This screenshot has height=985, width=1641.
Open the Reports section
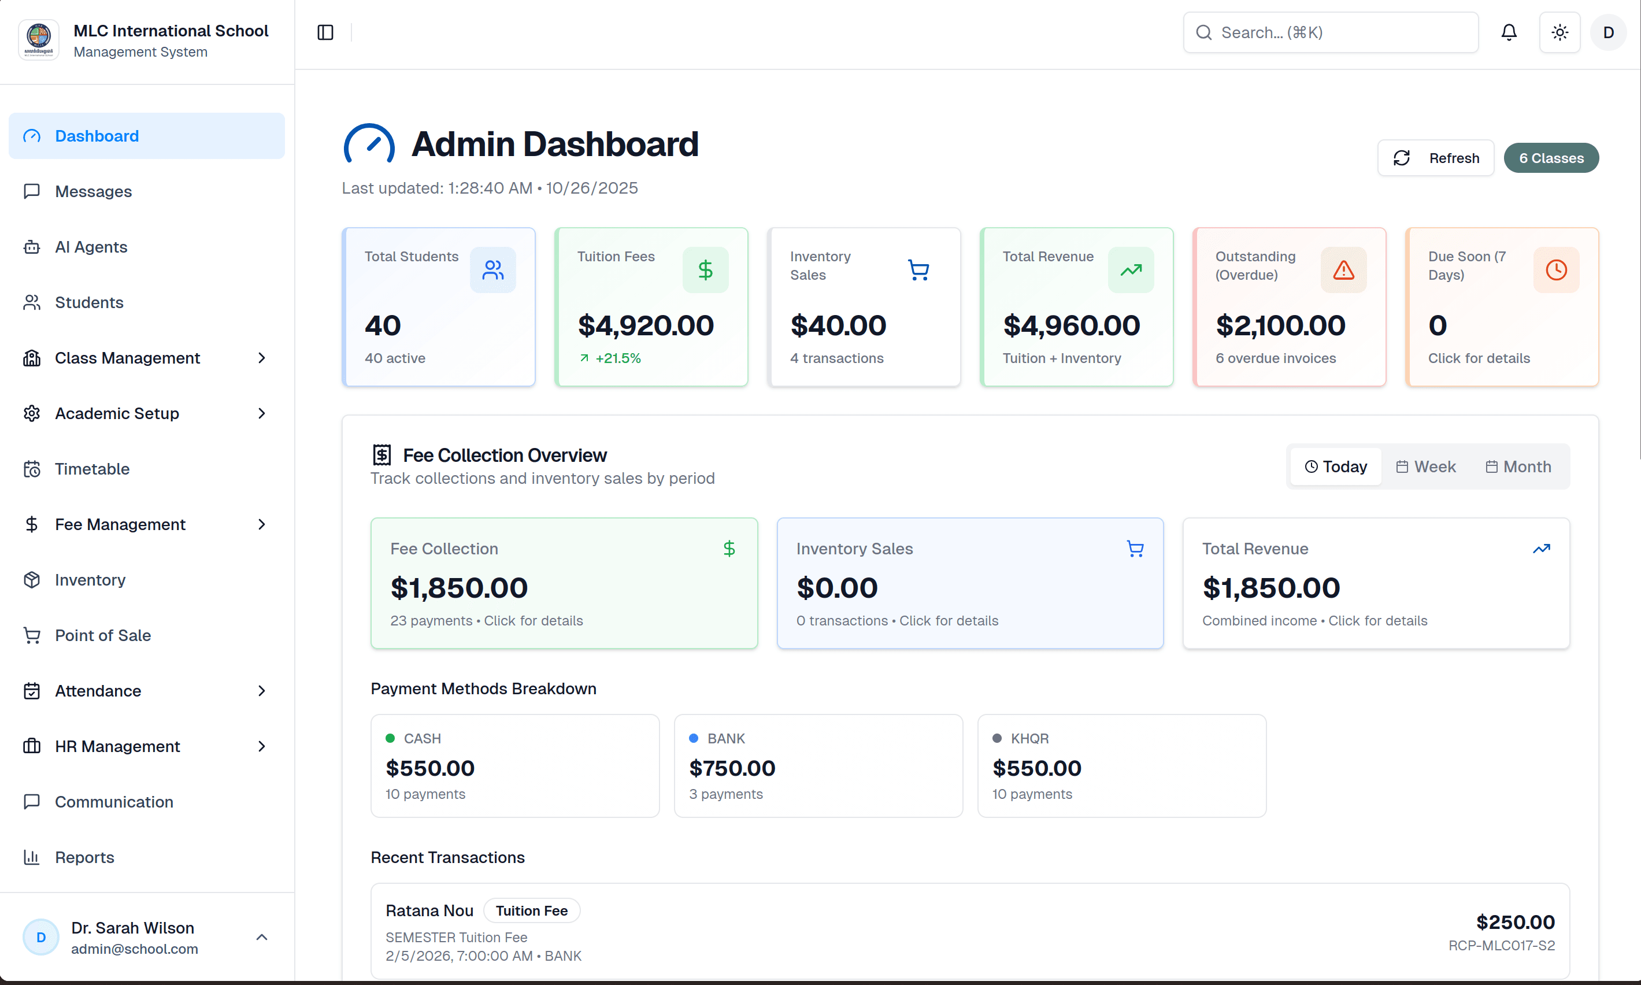[x=84, y=858]
